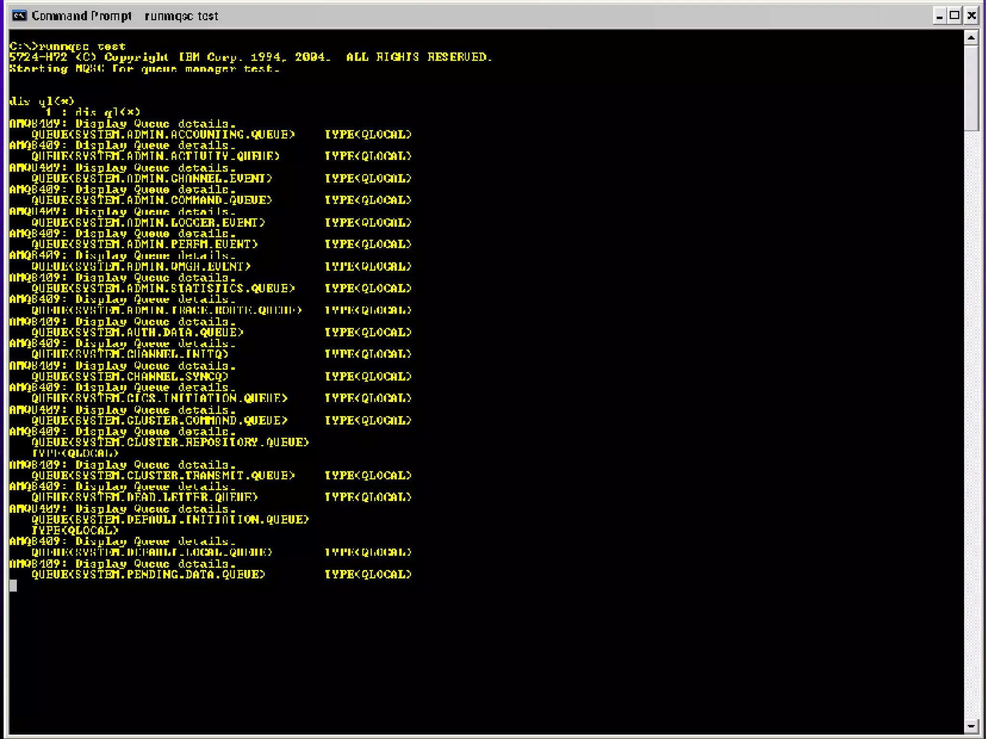Click the SYSTEM.AUTH.DATA.QUEUE entry
The image size is (986, 739).
[x=137, y=333]
